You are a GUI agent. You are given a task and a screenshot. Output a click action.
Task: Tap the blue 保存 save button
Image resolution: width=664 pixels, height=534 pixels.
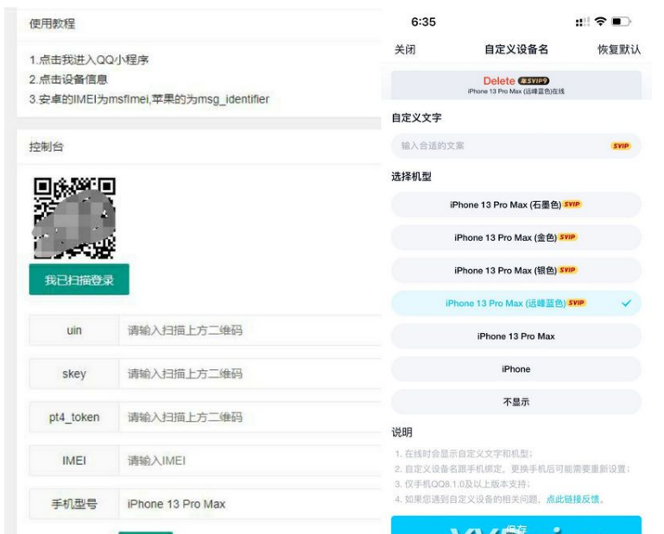pos(515,525)
